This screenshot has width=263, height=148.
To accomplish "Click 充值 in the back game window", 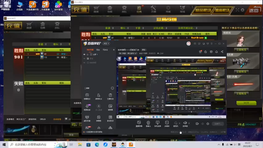I will tap(13, 26).
